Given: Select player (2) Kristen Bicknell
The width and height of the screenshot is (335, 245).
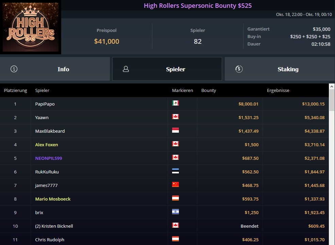Looking at the screenshot, I should click(x=54, y=226).
